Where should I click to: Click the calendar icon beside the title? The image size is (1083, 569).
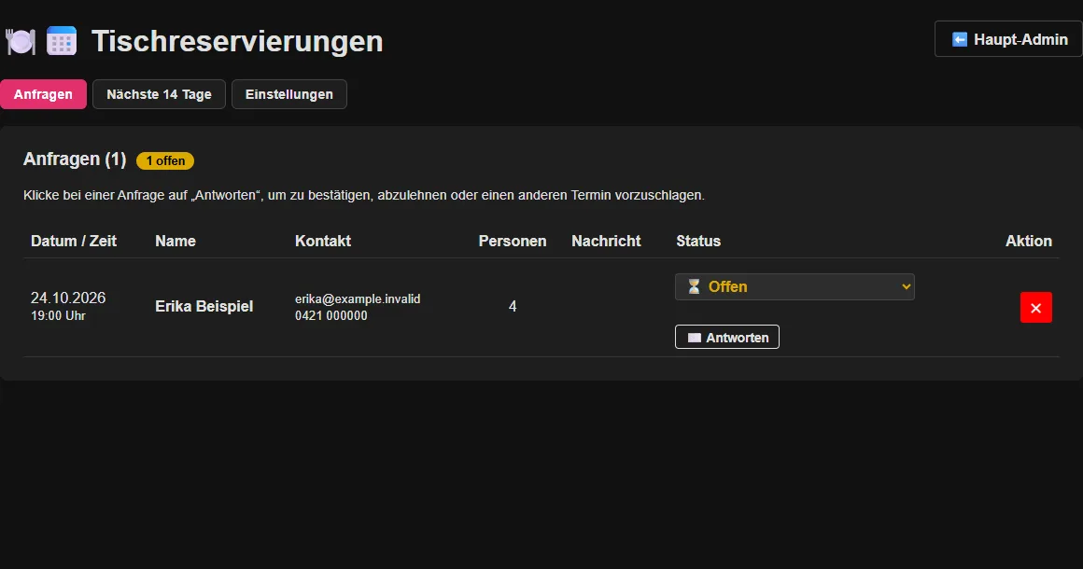point(62,41)
